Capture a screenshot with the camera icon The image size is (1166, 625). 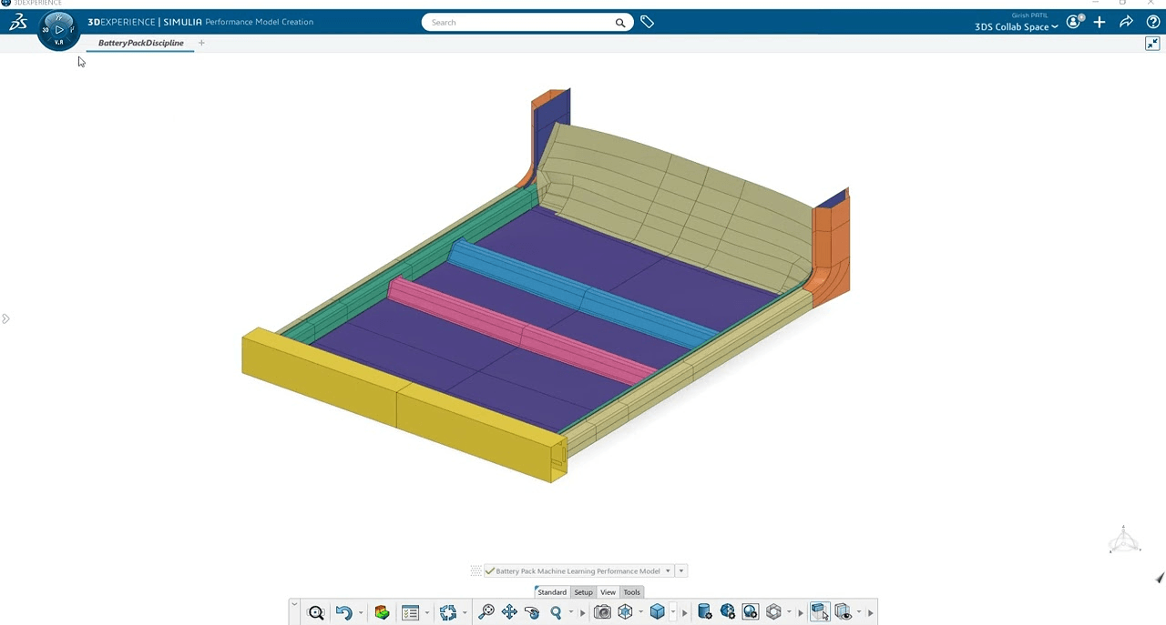pos(602,611)
